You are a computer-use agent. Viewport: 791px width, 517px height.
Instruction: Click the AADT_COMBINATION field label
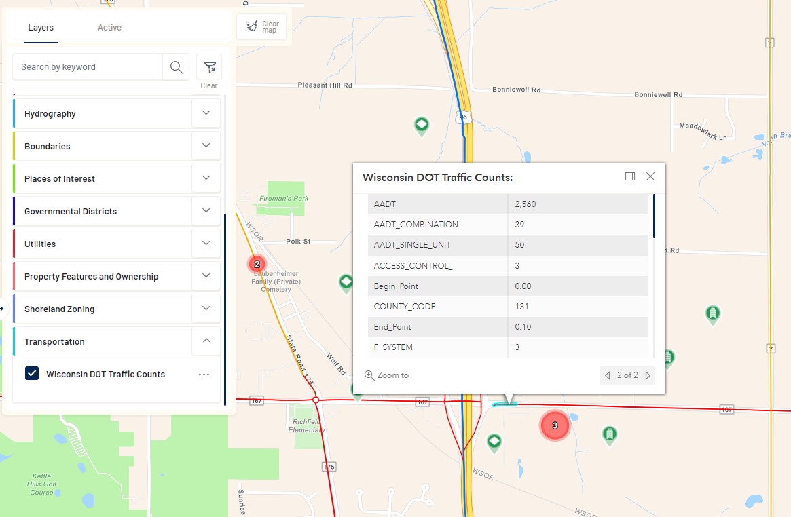point(416,224)
